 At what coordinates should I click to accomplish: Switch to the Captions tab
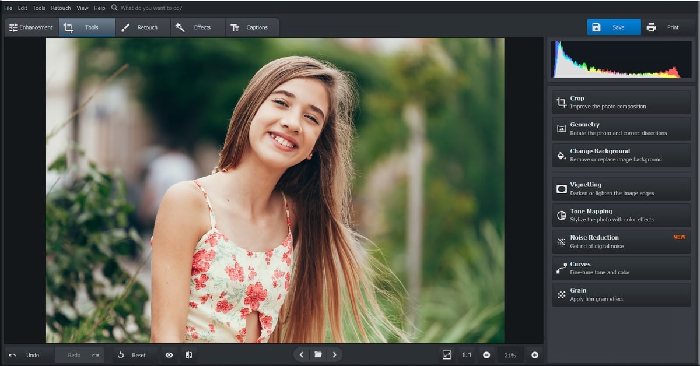(x=252, y=27)
